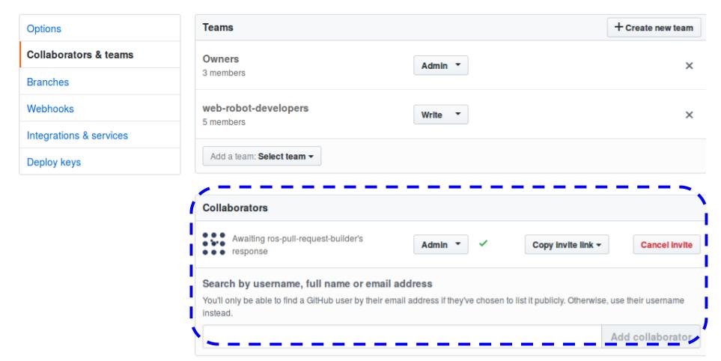Remove the Owners team with X icon
The height and width of the screenshot is (361, 721).
tap(689, 66)
